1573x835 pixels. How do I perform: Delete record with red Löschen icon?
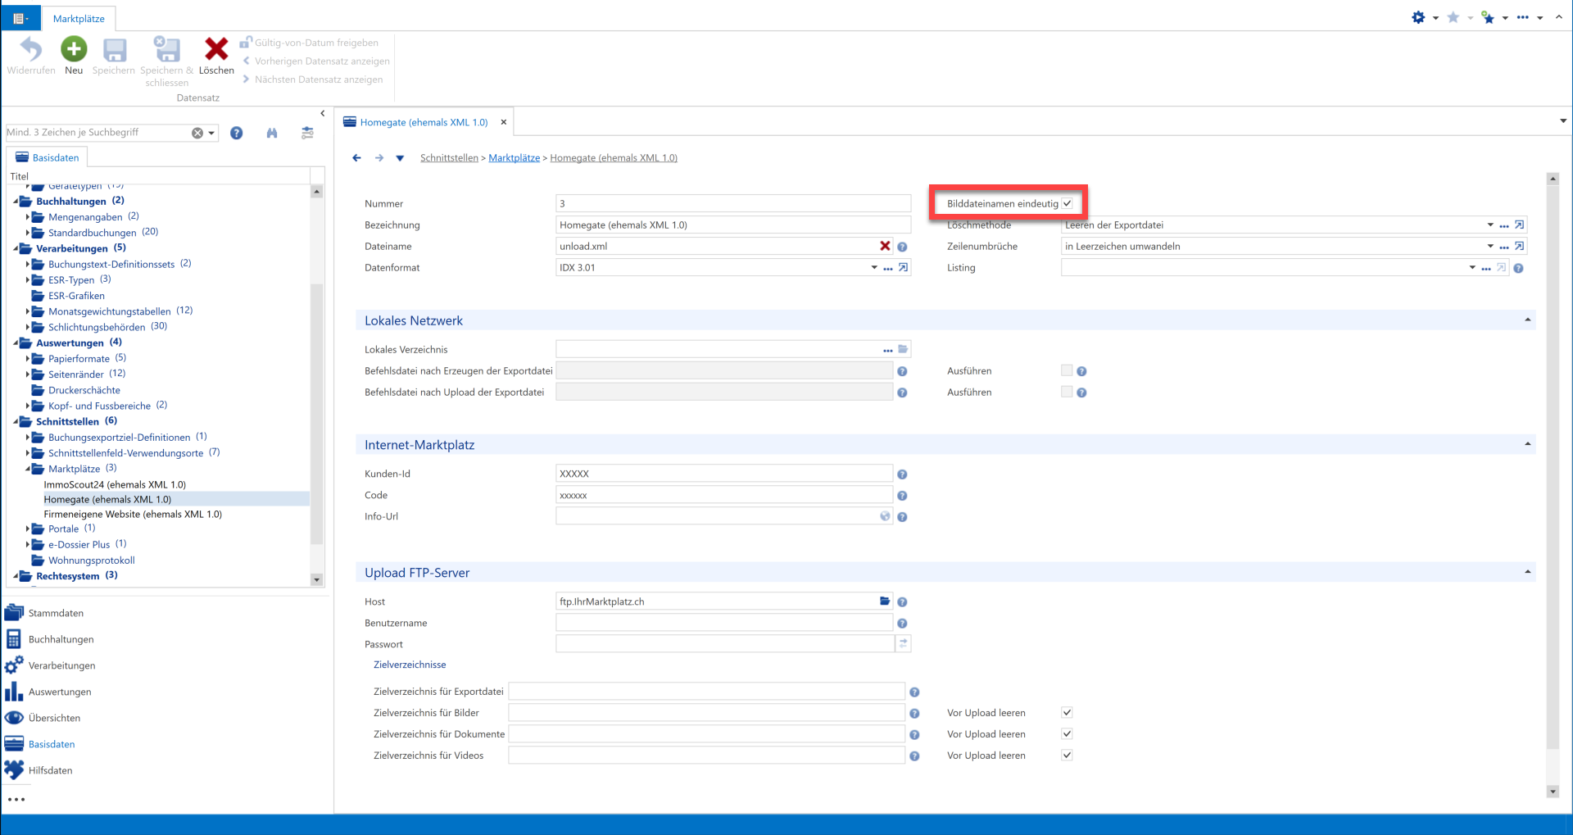pos(216,50)
